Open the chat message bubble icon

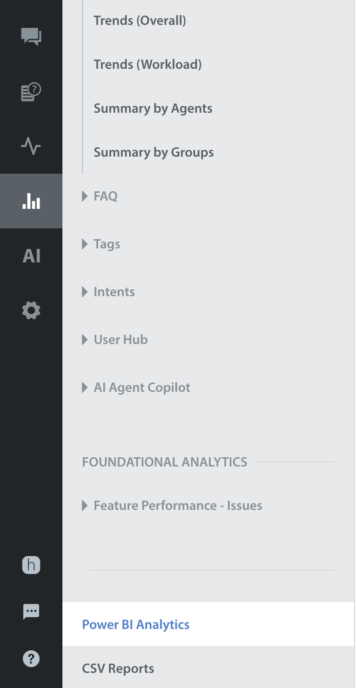31,611
